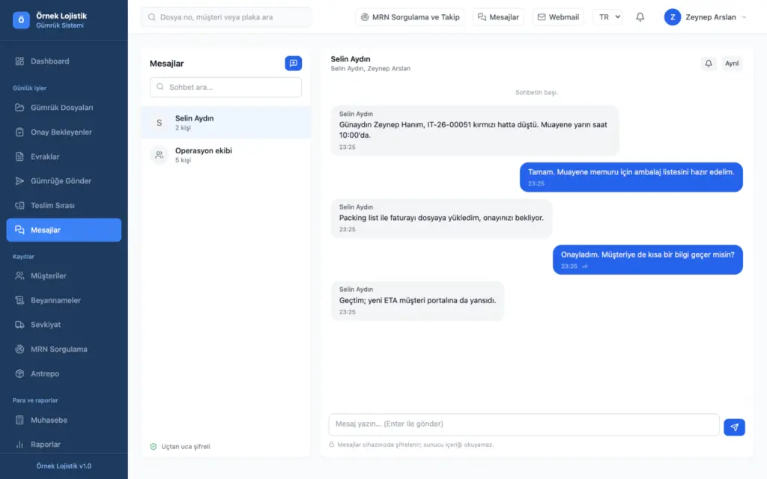Screen dimensions: 767x479
Task: Click the Antrepo box icon
Action: point(19,373)
